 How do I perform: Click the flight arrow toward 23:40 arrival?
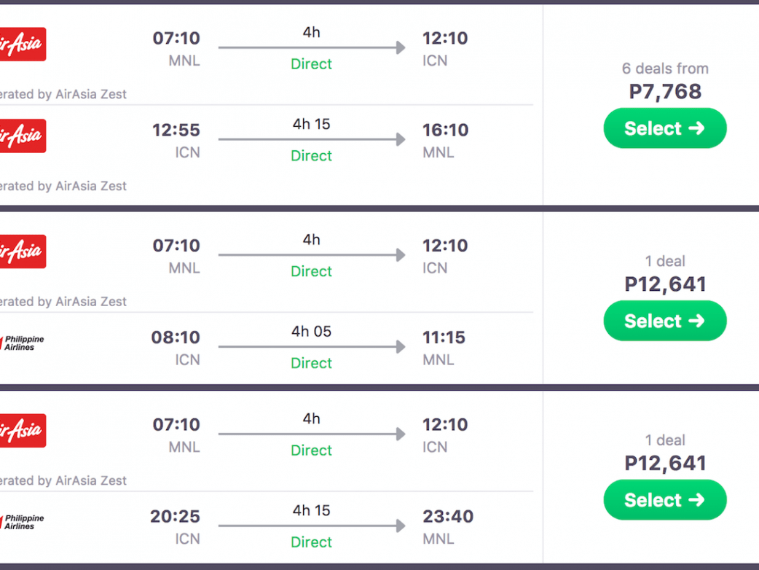(x=311, y=526)
